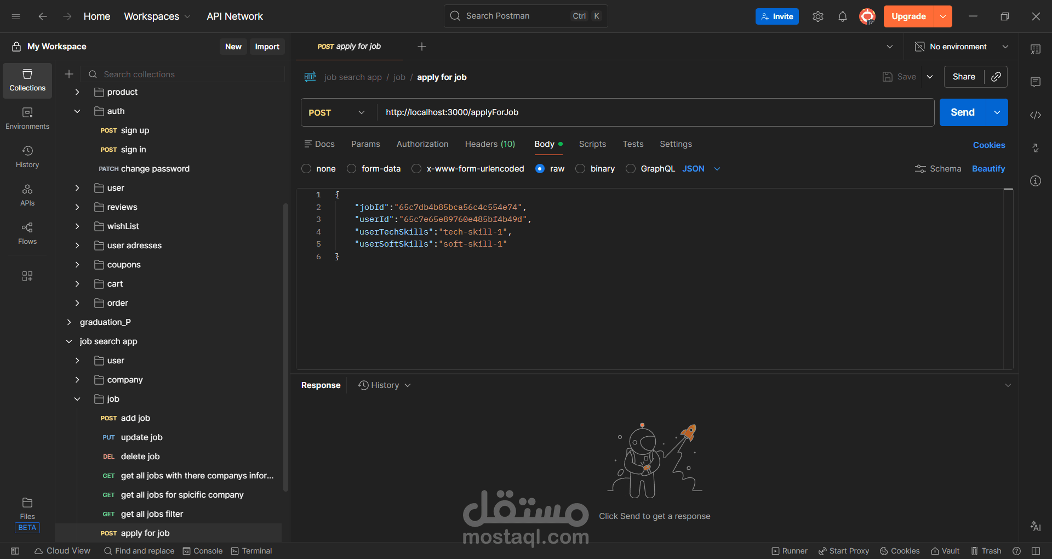The width and height of the screenshot is (1052, 559).
Task: Open the AI assistant icon
Action: [1036, 526]
